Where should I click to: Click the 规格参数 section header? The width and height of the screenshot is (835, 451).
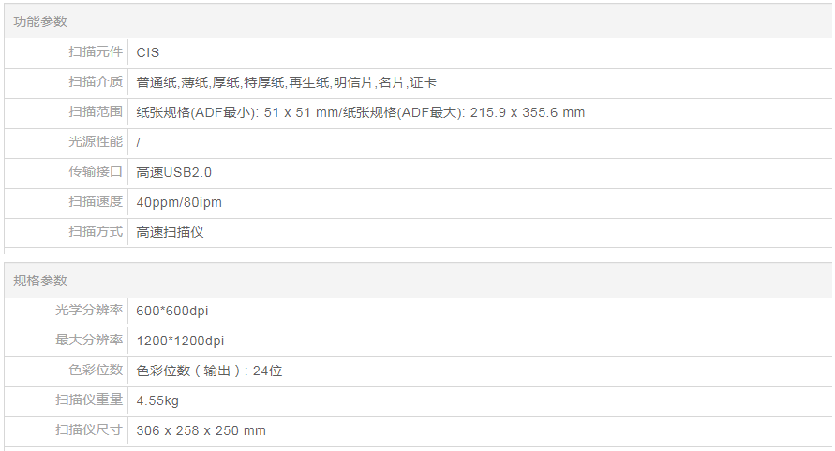click(40, 281)
